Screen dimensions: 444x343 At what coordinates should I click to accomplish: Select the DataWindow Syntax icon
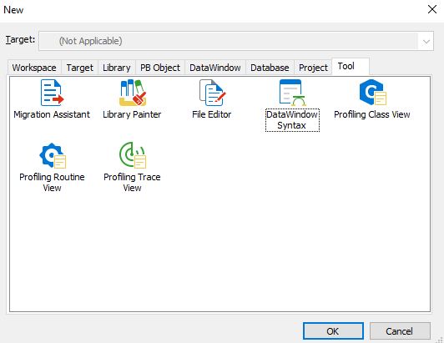pyautogui.click(x=292, y=93)
